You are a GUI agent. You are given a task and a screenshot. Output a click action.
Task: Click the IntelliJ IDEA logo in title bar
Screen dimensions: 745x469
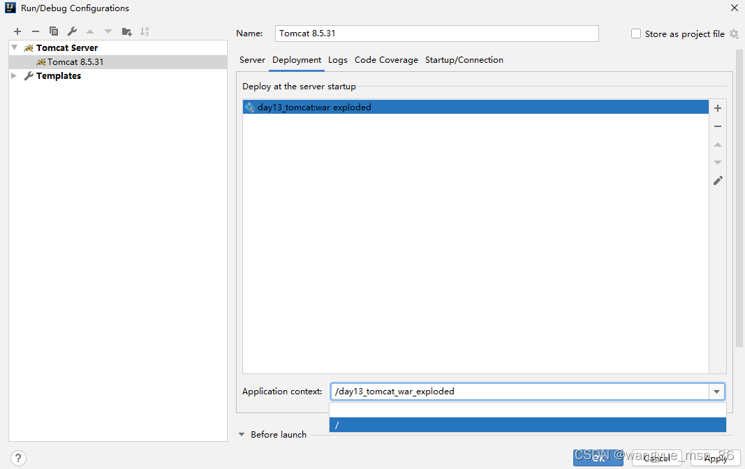[10, 8]
